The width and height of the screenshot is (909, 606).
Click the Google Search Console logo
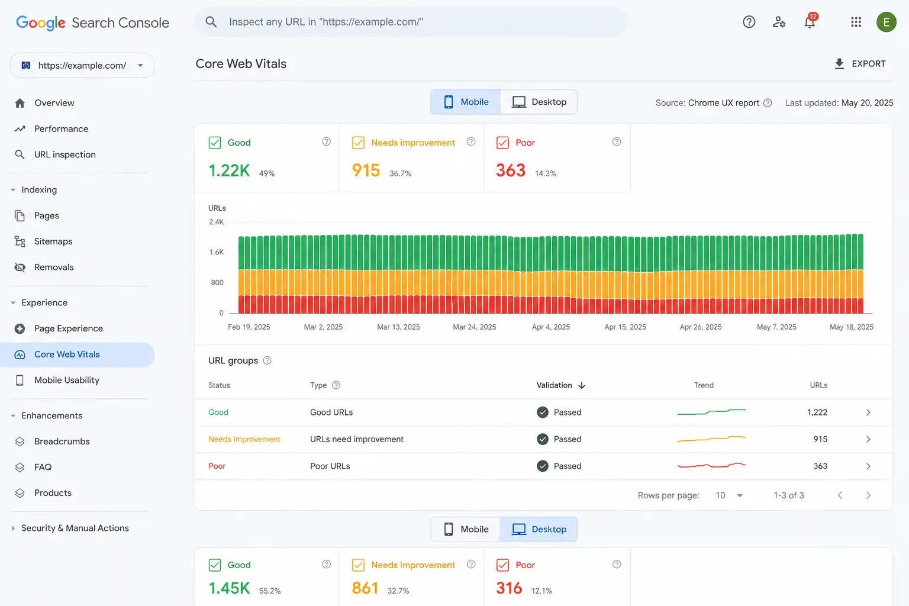point(92,22)
